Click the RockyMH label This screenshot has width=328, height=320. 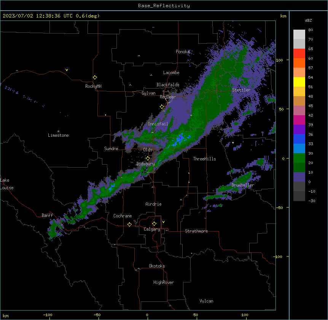[93, 86]
